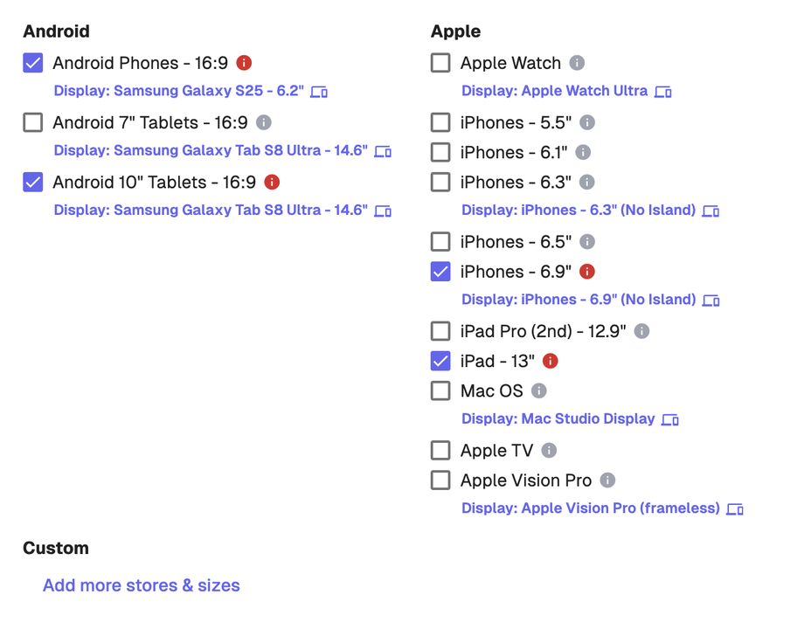Click the frame icon after Mac Studio Display

669,418
